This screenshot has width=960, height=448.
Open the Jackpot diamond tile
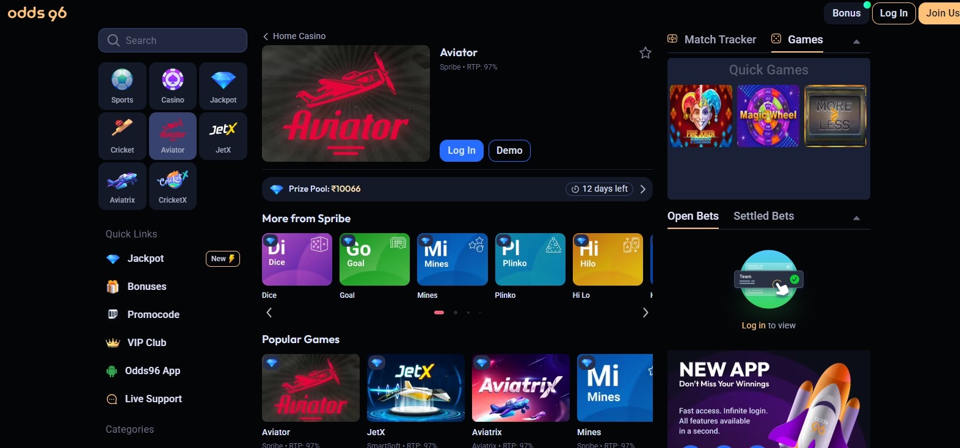point(223,85)
